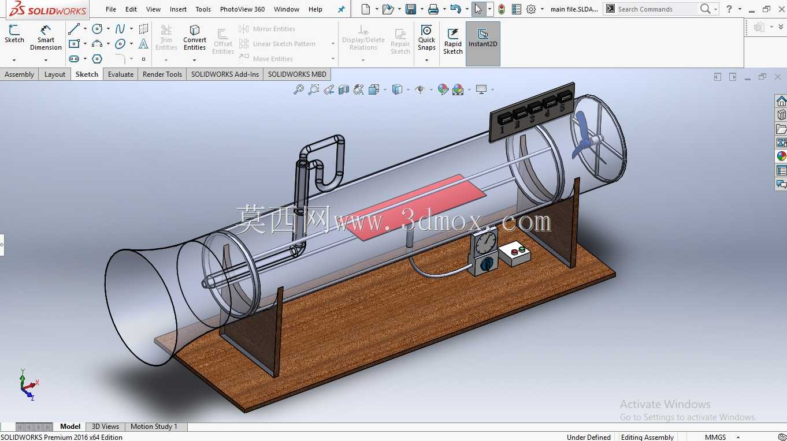This screenshot has height=441, width=787.
Task: Click the Edit Appearance icon
Action: point(443,89)
